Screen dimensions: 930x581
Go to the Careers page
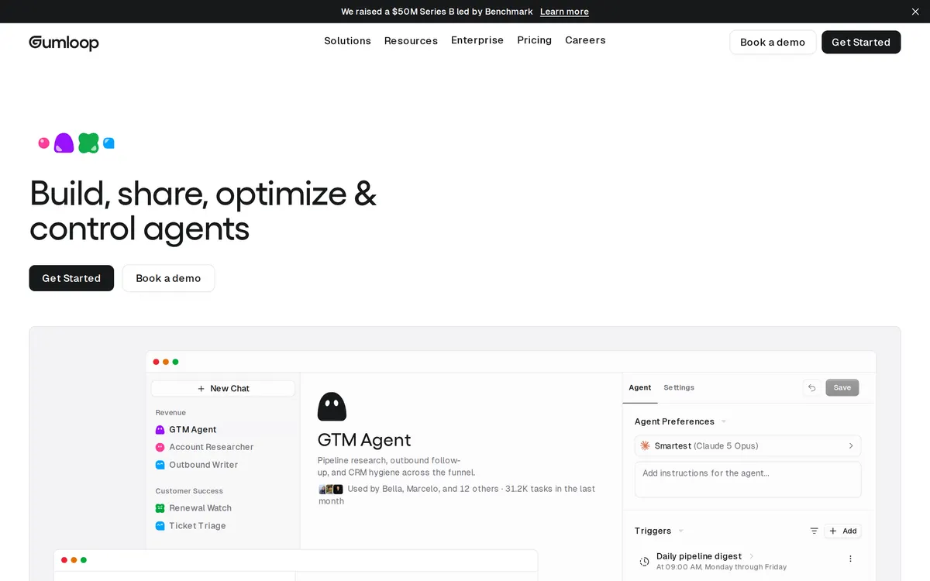(585, 40)
